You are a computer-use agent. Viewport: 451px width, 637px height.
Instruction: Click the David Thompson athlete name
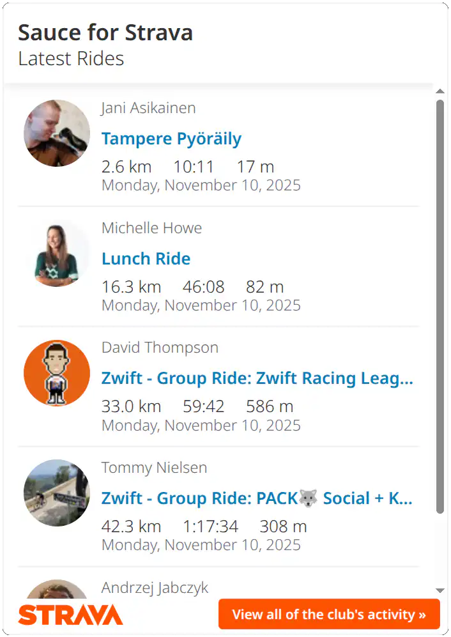coord(160,348)
